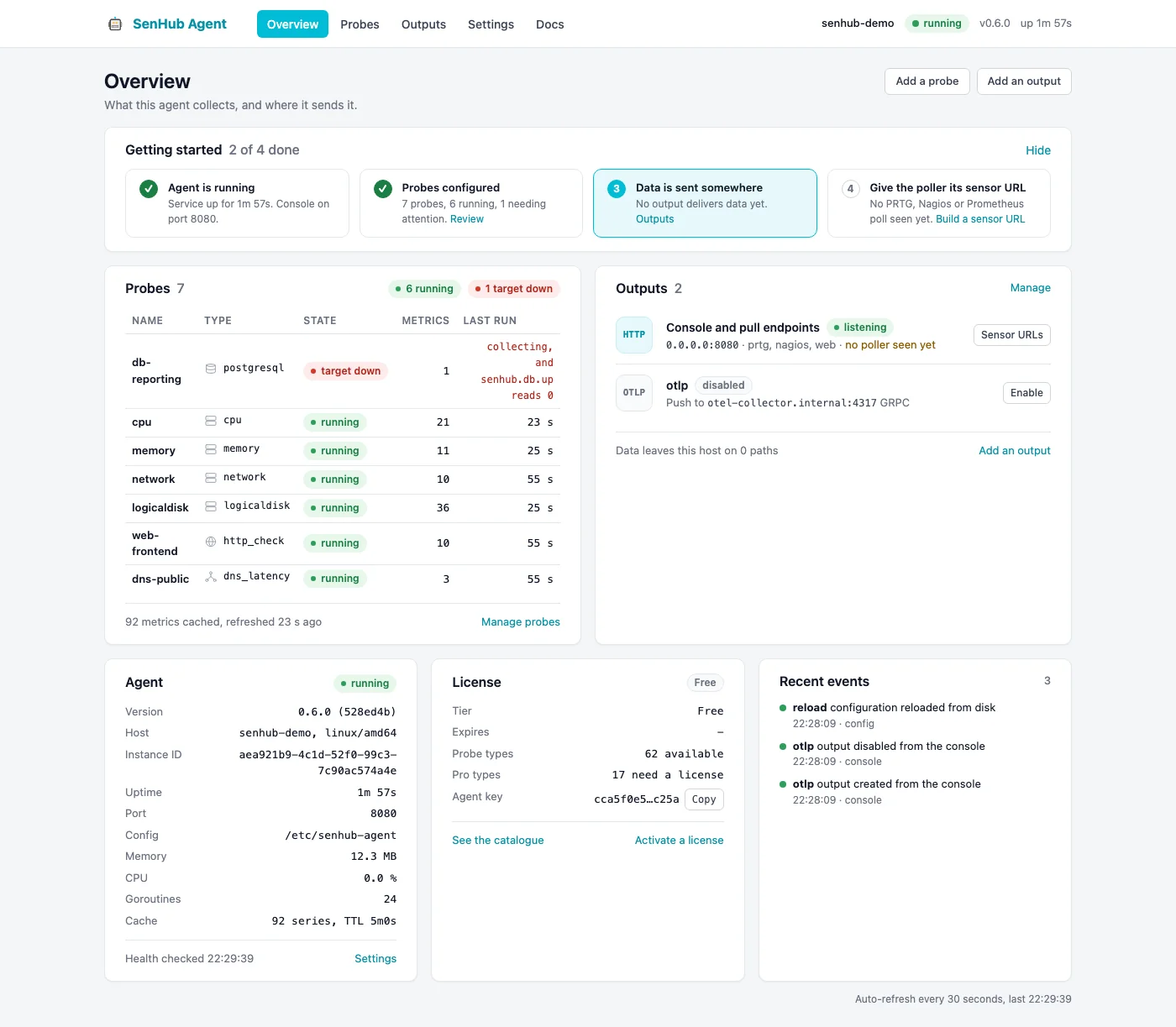Open Settings link in the Agent card

tap(375, 959)
